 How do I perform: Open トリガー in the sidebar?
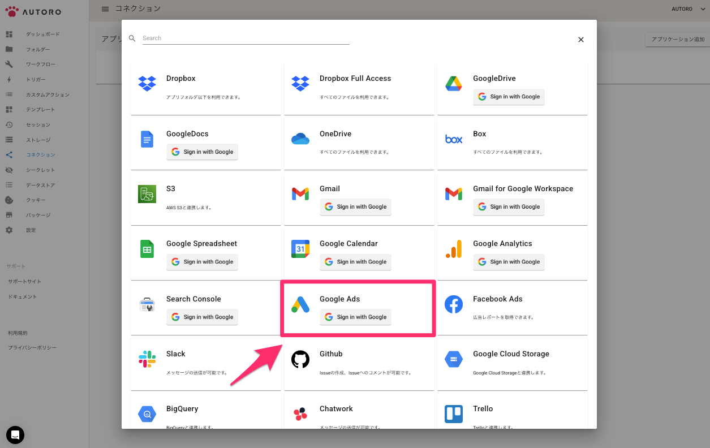(x=36, y=80)
